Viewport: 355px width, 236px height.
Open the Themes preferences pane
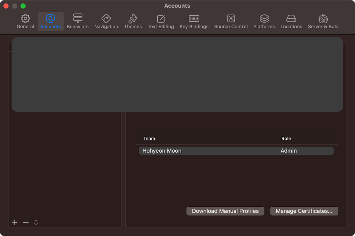click(133, 22)
